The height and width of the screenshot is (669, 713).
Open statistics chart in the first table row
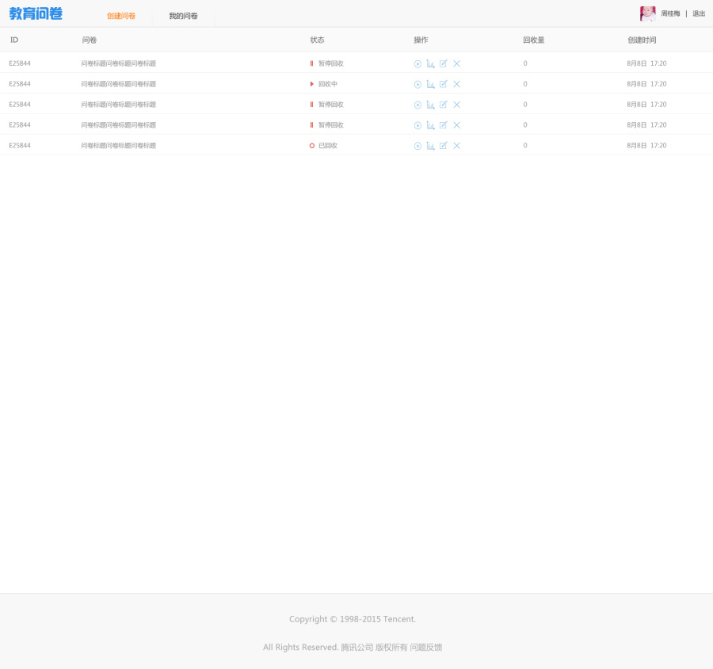tap(431, 63)
